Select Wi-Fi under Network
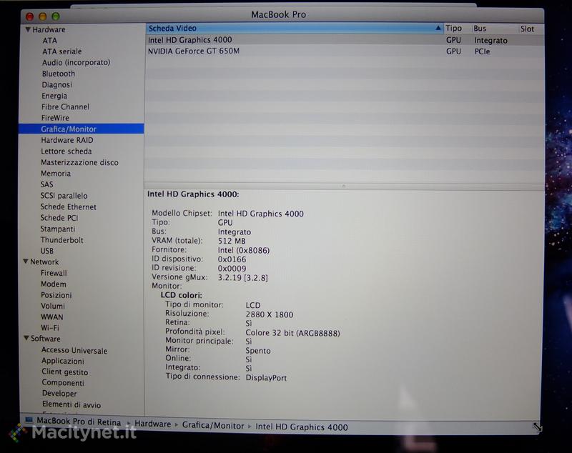Image resolution: width=572 pixels, height=453 pixels. coord(49,328)
